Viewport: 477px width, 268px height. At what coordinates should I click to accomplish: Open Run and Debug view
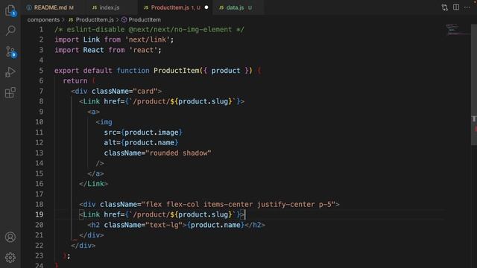tap(10, 72)
